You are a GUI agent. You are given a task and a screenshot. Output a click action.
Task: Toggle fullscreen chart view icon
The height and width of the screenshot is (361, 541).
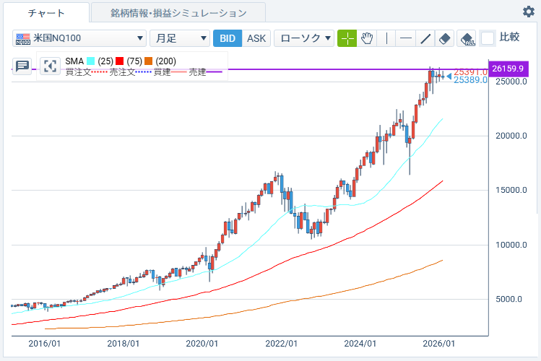click(50, 66)
